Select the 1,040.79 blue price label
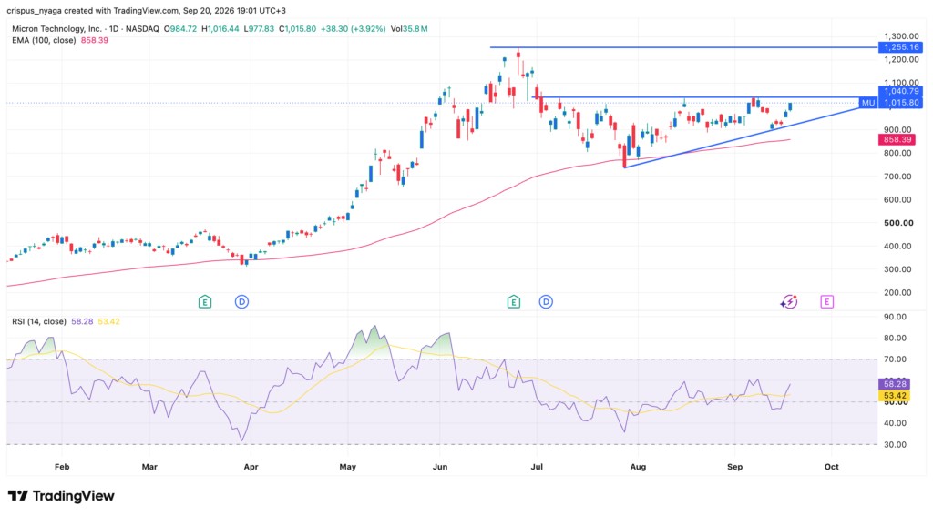The image size is (933, 516). [x=901, y=91]
